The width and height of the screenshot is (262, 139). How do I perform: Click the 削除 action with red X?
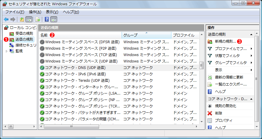[x=219, y=113]
